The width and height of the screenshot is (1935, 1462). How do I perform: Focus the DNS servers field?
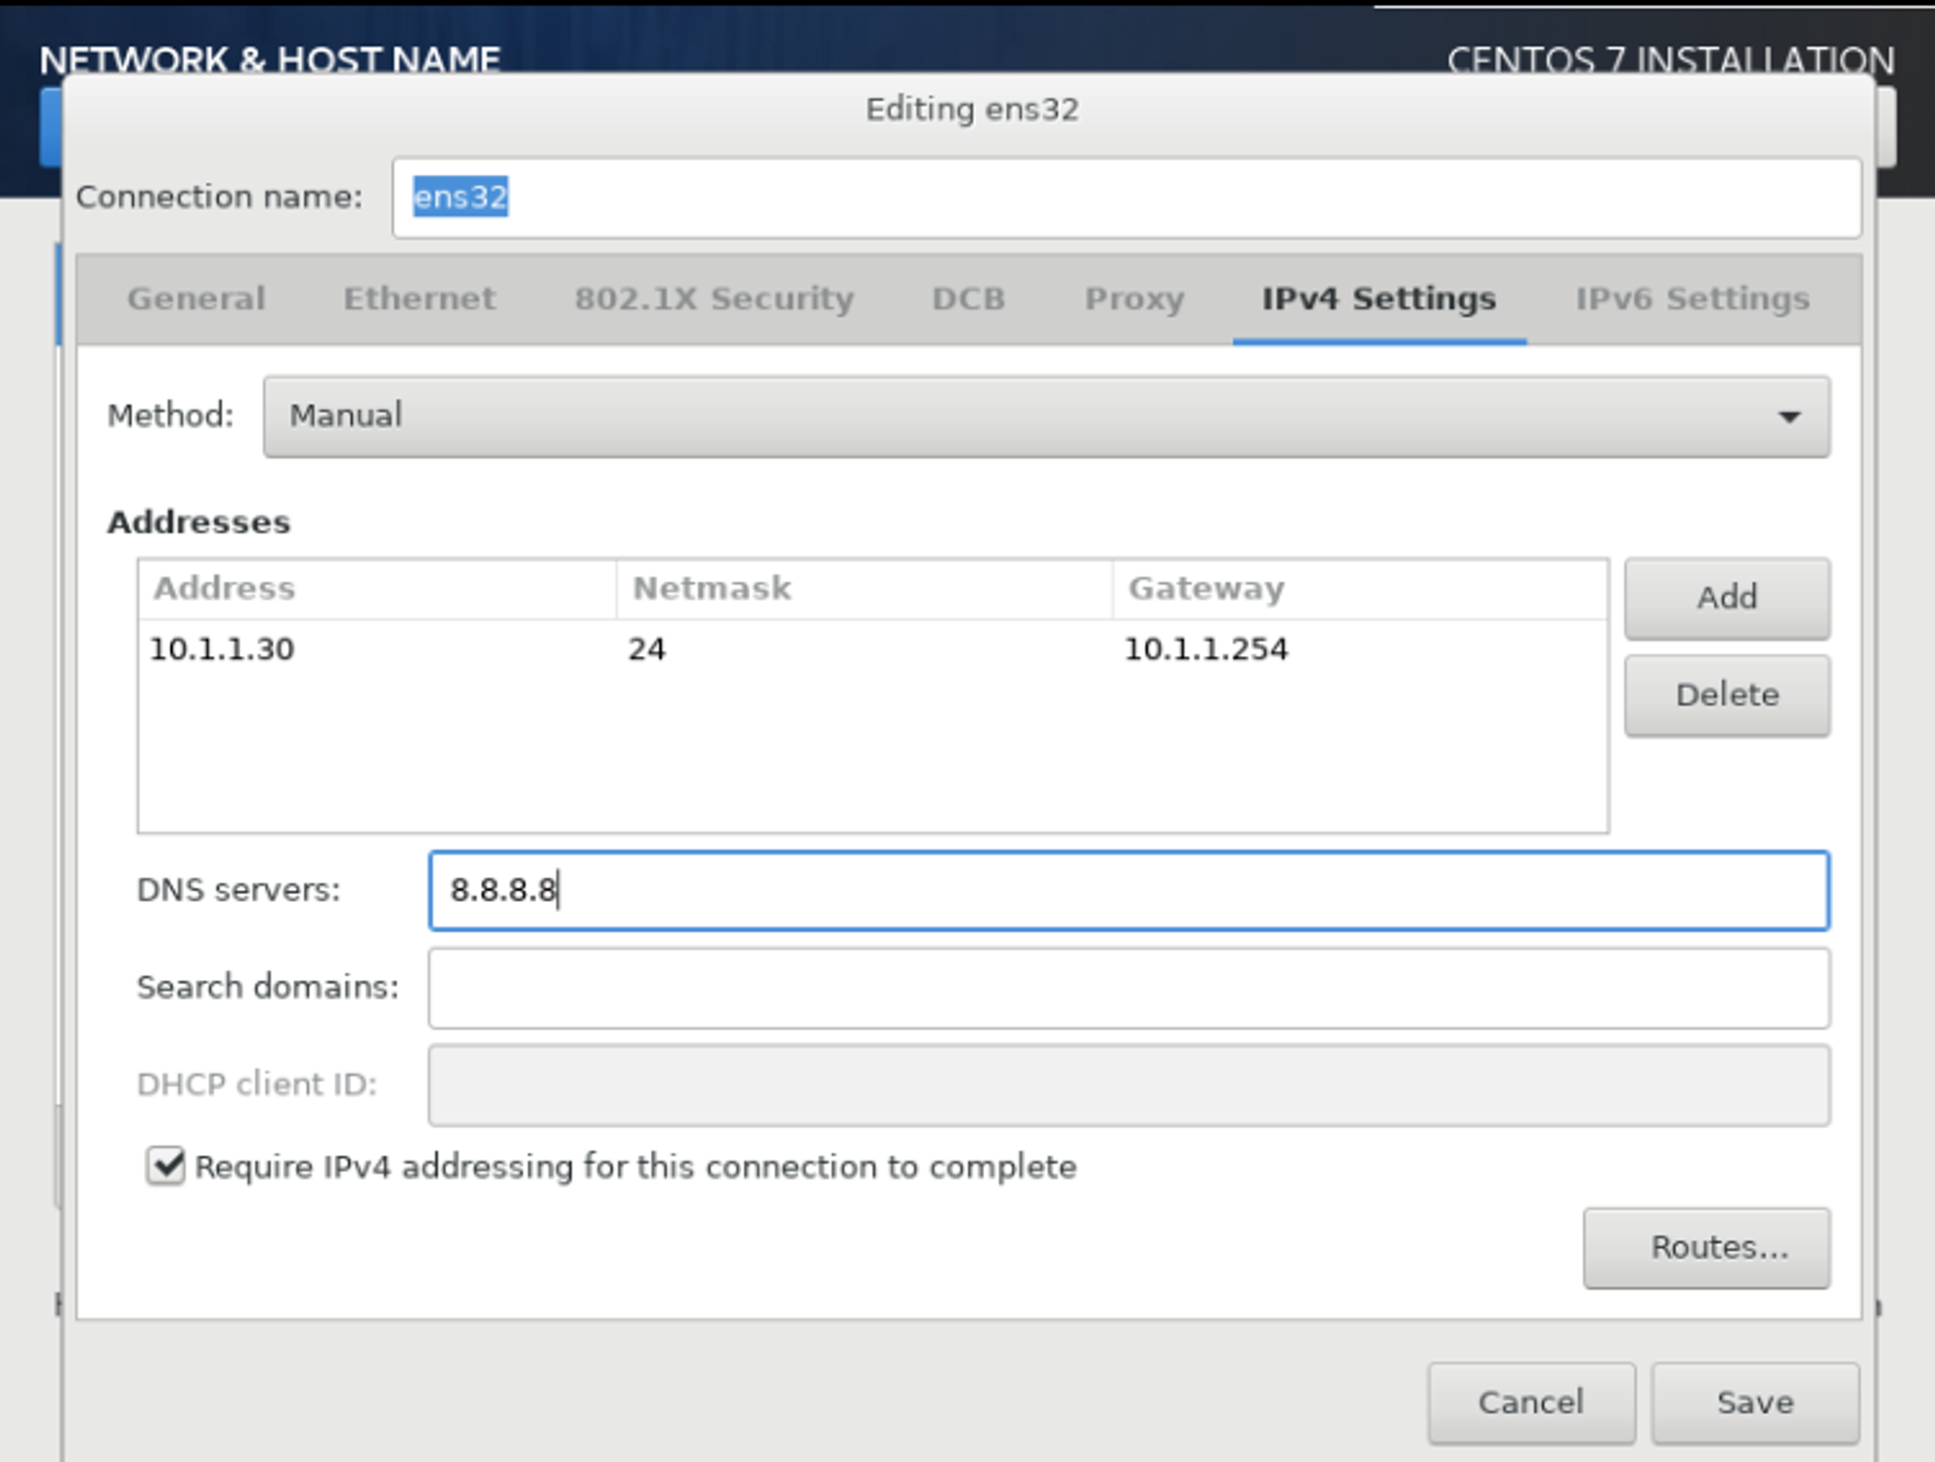[1127, 890]
